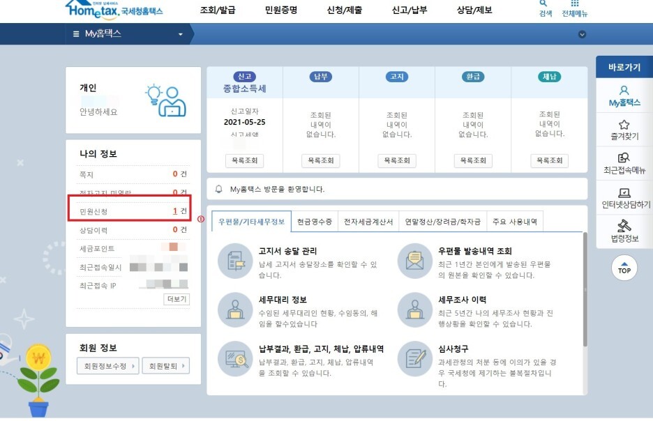Click the 체납 badge label
The image size is (653, 421).
pyautogui.click(x=549, y=77)
